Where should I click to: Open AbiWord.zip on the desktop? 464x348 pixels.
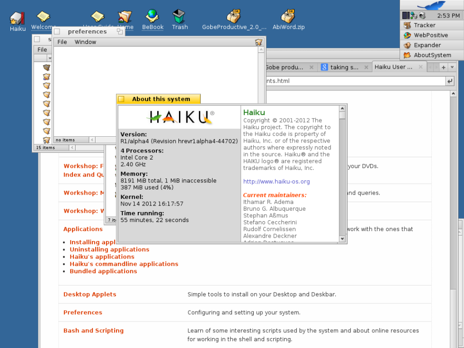[x=289, y=16]
